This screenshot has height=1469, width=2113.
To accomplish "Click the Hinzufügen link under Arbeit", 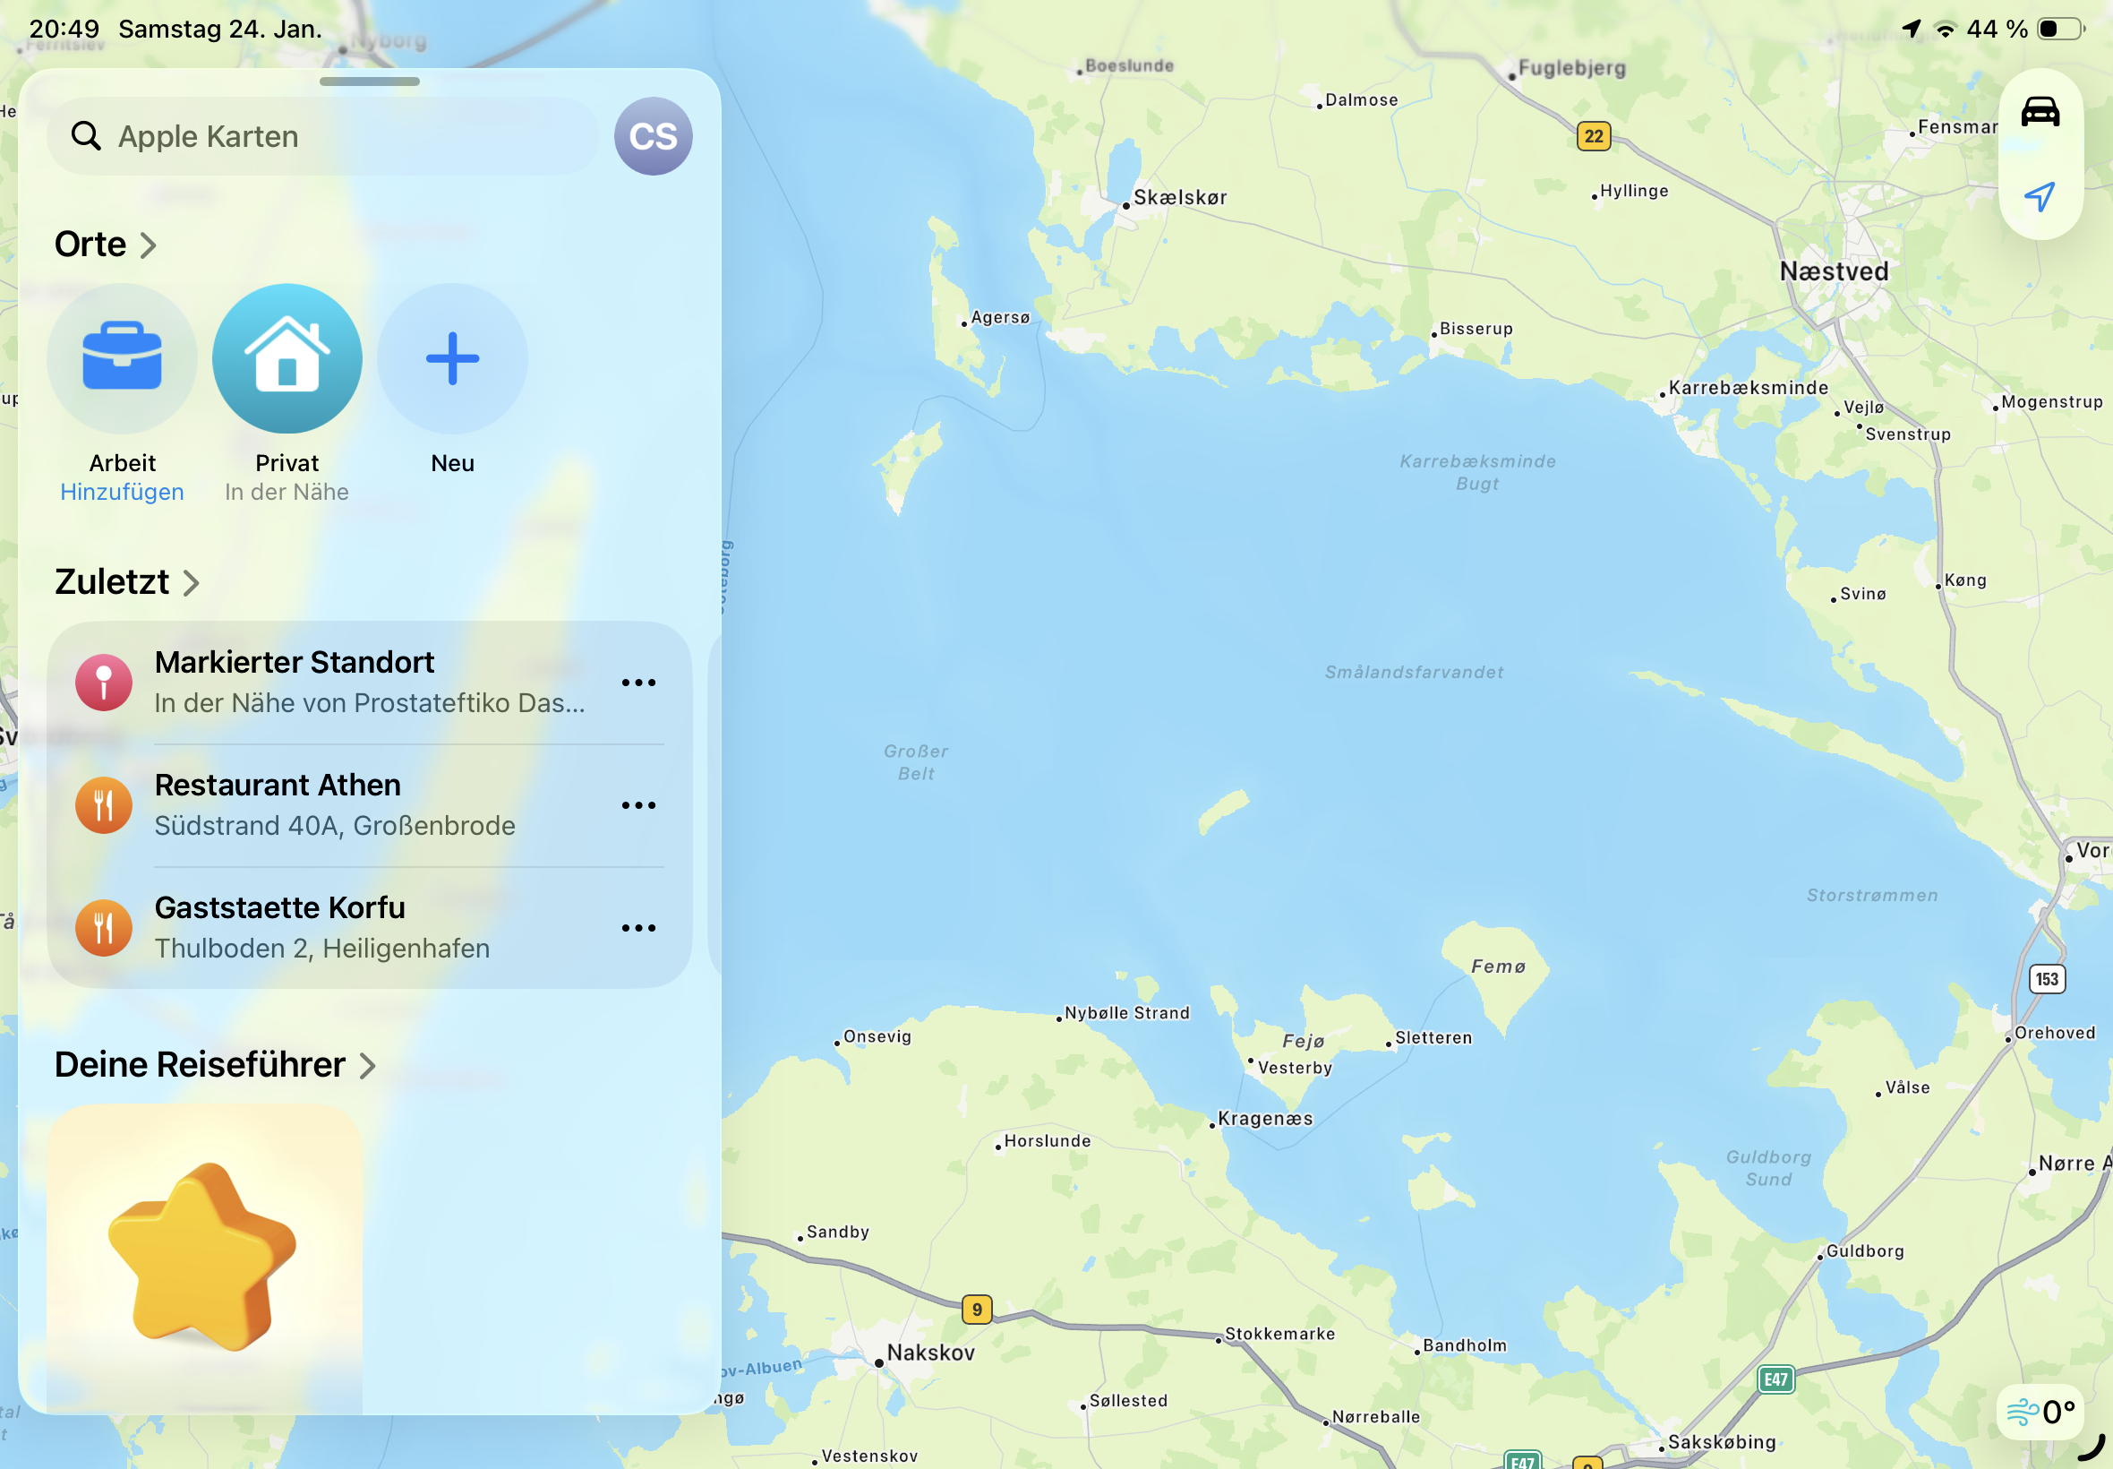I will click(123, 493).
